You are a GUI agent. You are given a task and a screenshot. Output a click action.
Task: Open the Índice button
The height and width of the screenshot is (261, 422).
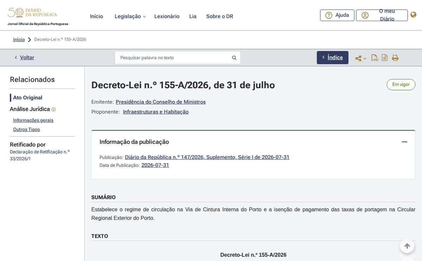point(333,58)
